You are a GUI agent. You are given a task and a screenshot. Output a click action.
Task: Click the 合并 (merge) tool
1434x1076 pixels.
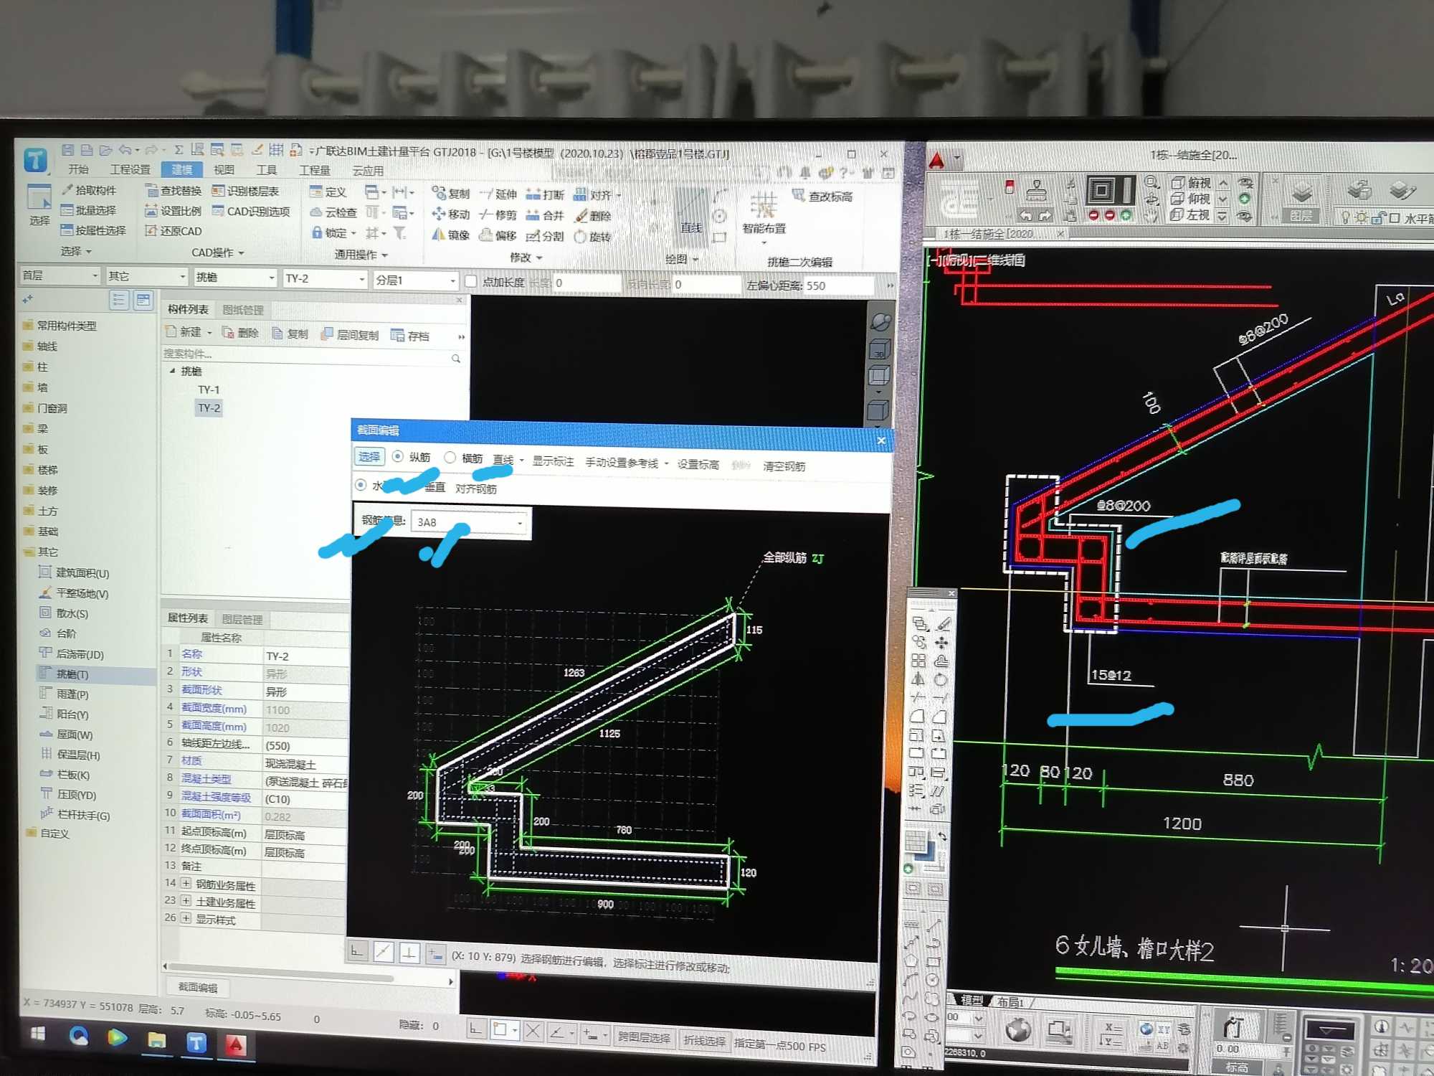coord(545,215)
